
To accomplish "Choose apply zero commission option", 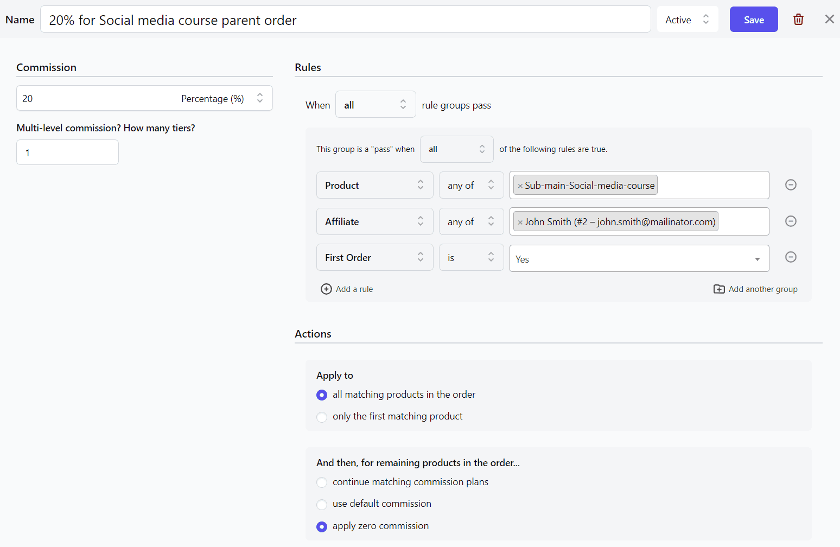I will 322,526.
